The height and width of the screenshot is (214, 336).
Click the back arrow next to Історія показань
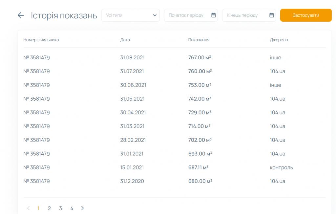point(21,15)
